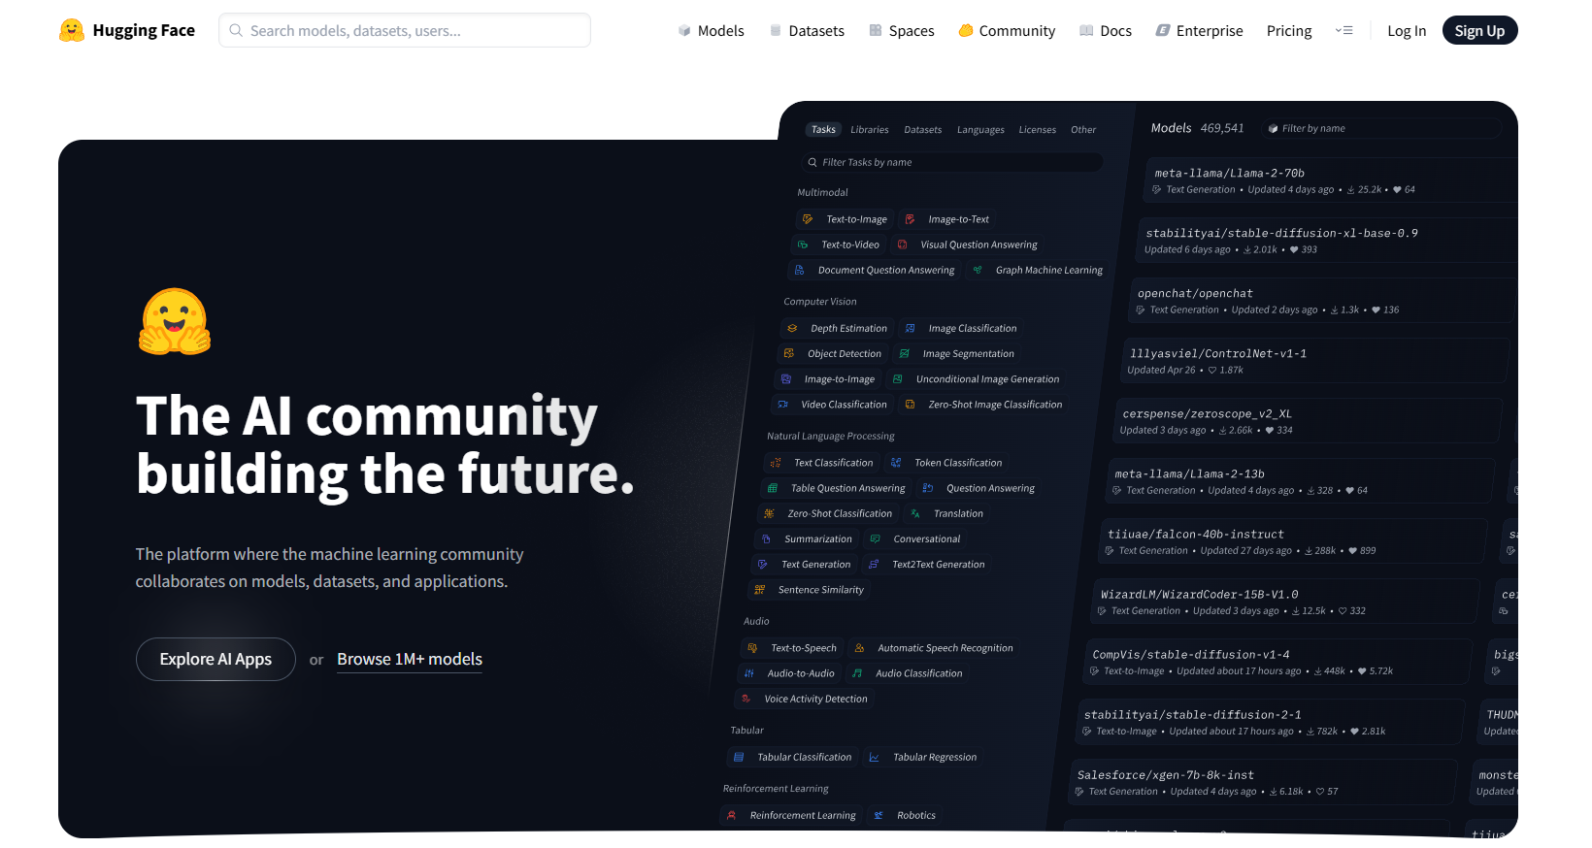Open the WizardLM/WizardCoder-15B-V1.0 card
This screenshot has height=848, width=1592.
(1285, 602)
